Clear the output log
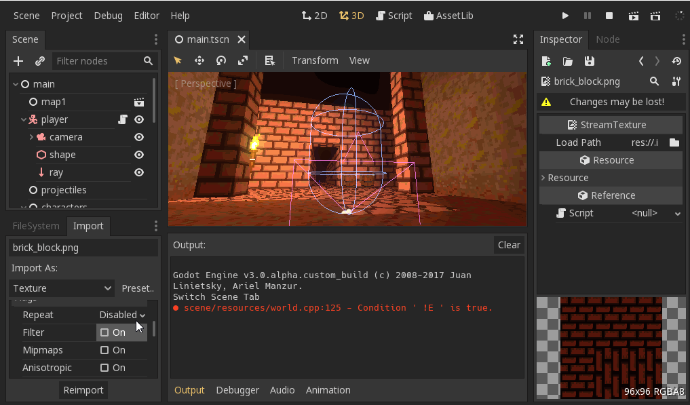 (x=509, y=245)
